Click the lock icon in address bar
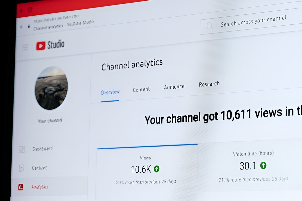Image resolution: width=302 pixels, height=201 pixels. [x=29, y=26]
